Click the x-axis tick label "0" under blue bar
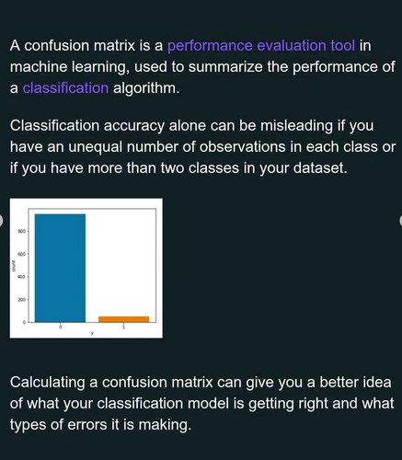 pos(61,327)
